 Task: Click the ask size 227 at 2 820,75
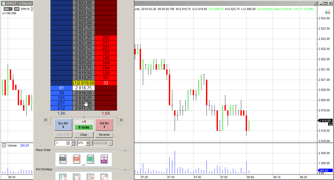point(106,48)
